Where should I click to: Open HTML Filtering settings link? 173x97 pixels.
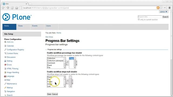point(12,68)
